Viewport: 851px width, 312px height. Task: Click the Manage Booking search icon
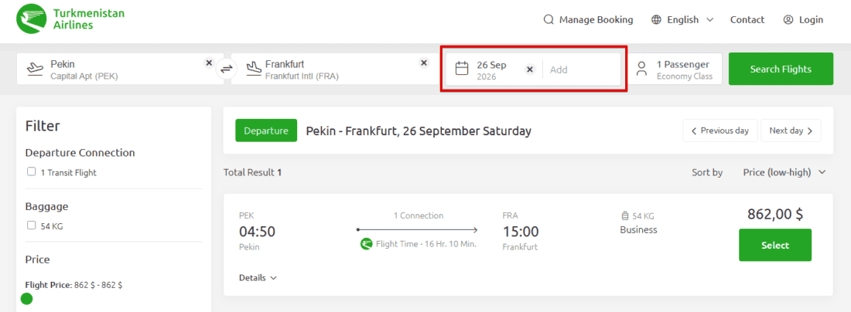[549, 20]
